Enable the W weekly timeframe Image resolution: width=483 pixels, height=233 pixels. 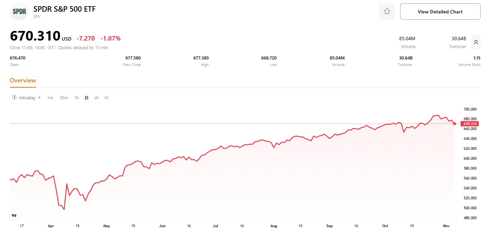coord(96,98)
